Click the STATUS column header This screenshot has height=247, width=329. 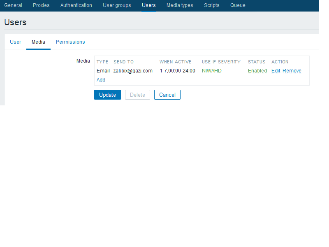coord(257,62)
